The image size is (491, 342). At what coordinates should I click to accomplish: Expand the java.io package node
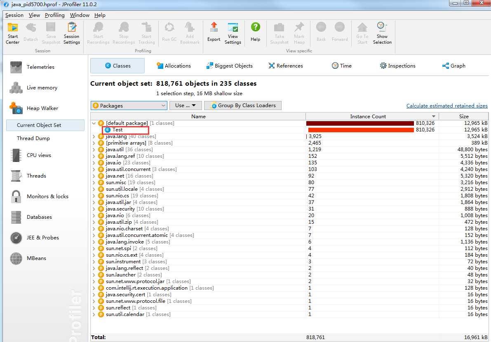pos(94,163)
